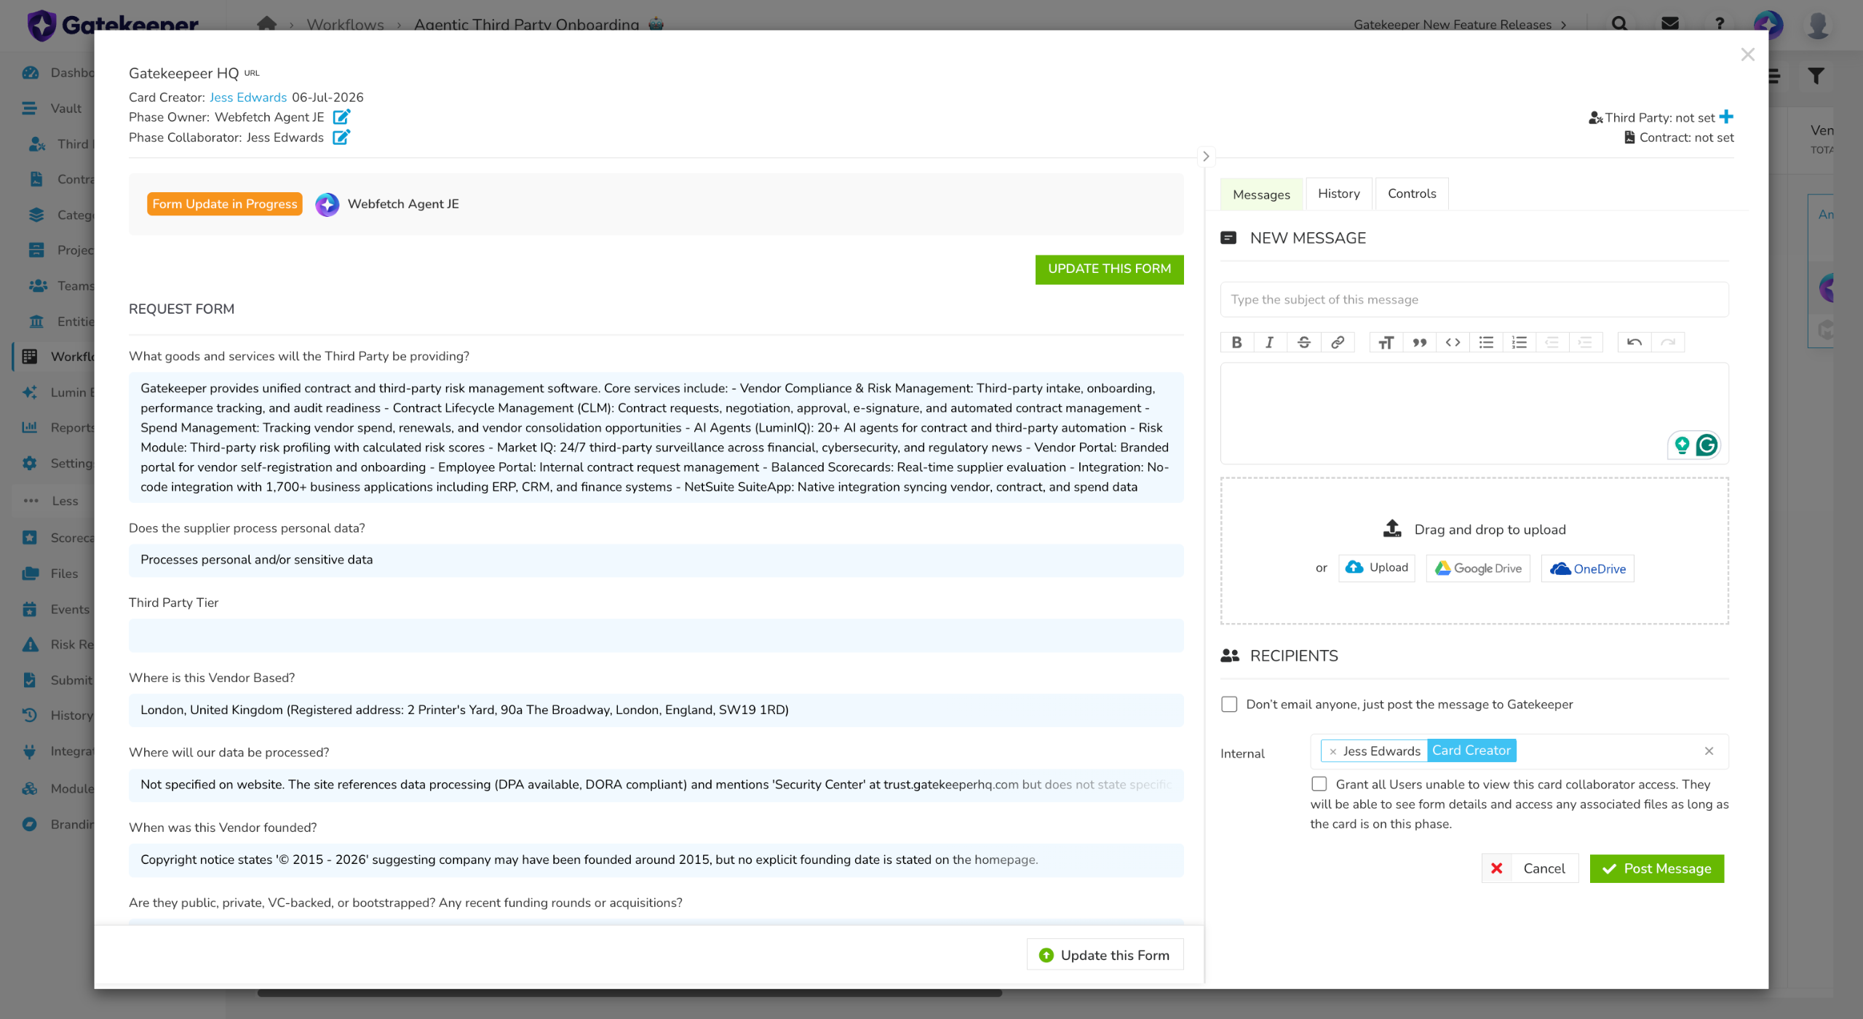Add a Third Party with plus icon
The height and width of the screenshot is (1019, 1863).
(x=1726, y=116)
